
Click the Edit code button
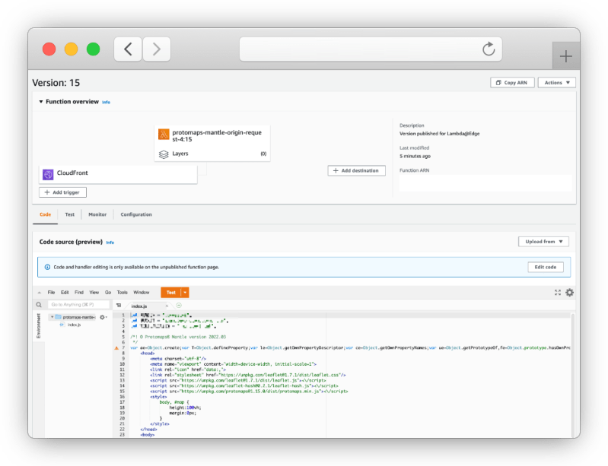click(x=545, y=268)
